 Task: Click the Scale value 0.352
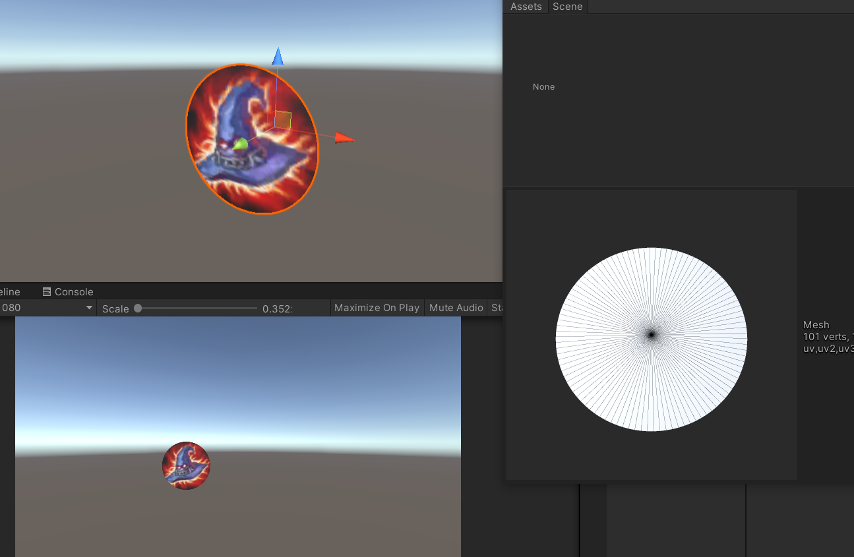277,308
